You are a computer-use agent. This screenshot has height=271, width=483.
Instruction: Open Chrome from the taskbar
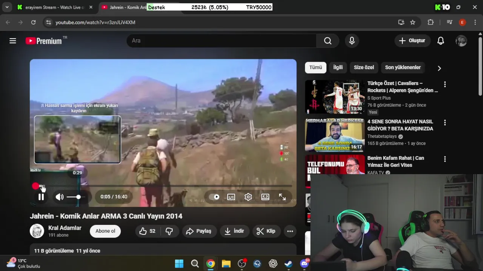[x=211, y=263]
